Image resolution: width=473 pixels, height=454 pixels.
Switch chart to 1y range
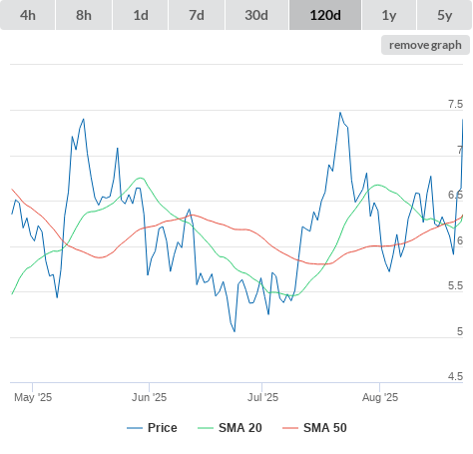coord(389,15)
